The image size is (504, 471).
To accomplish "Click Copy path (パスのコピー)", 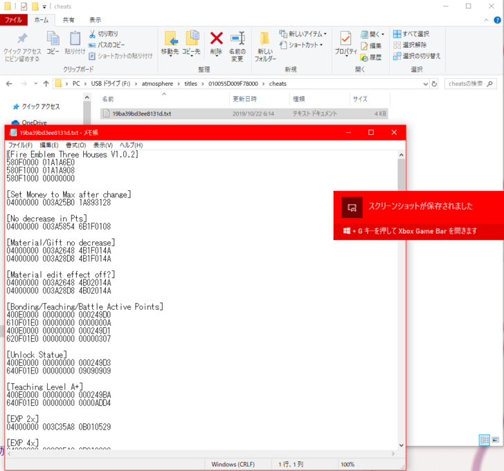I will [107, 45].
